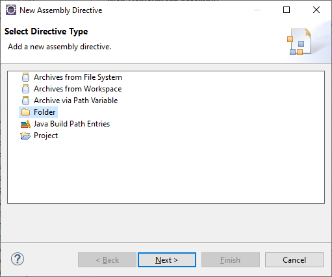Screen dimensions: 332x277
Task: Click the Select Directive Type heading
Action: tap(46, 31)
